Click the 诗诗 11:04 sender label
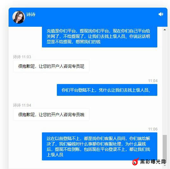The width and height of the screenshot is (170, 169). [x=22, y=105]
